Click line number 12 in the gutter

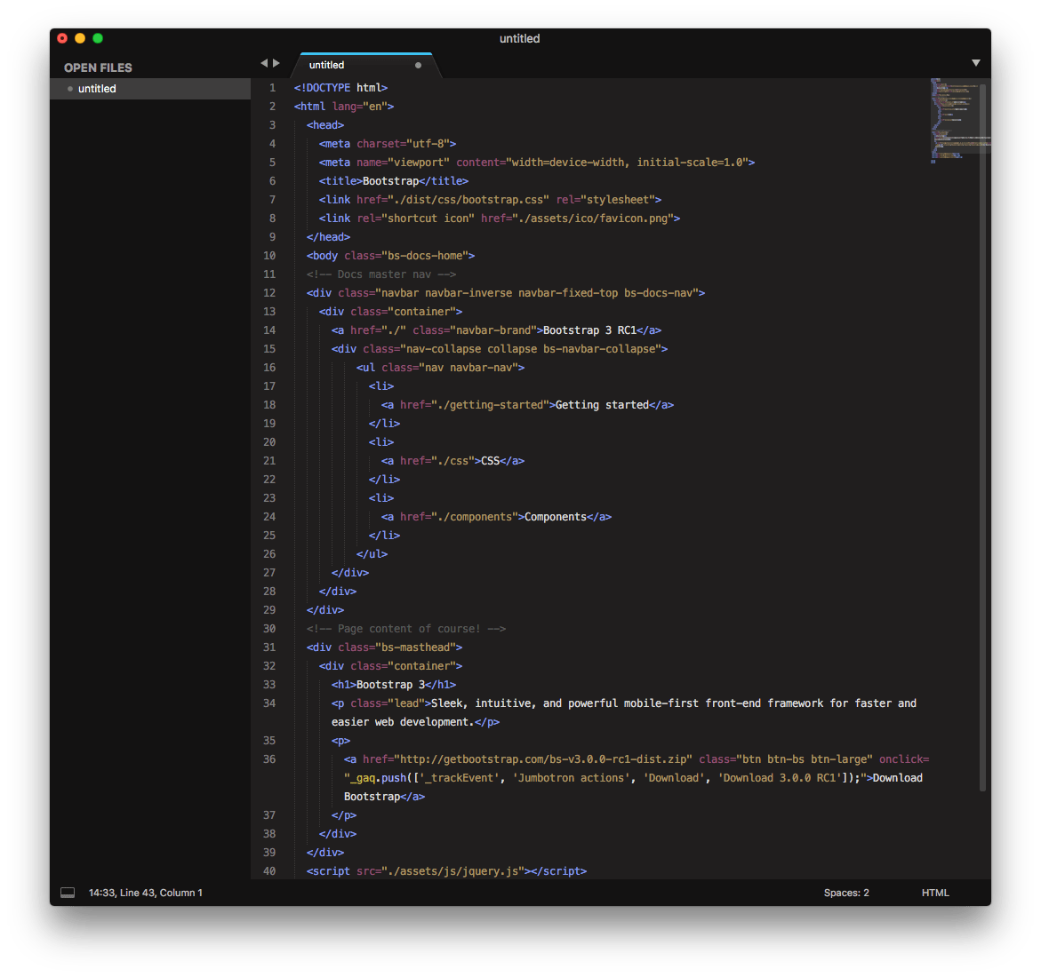[x=268, y=293]
